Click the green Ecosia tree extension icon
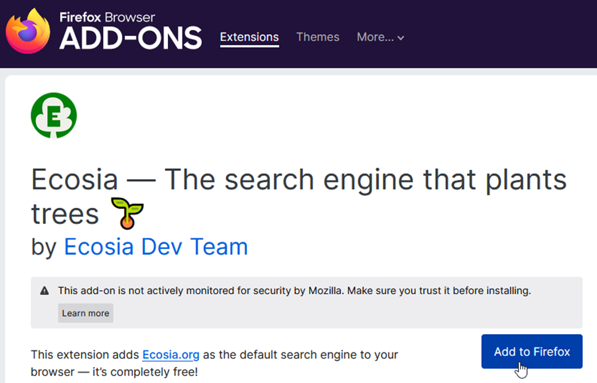This screenshot has width=597, height=383. (53, 116)
